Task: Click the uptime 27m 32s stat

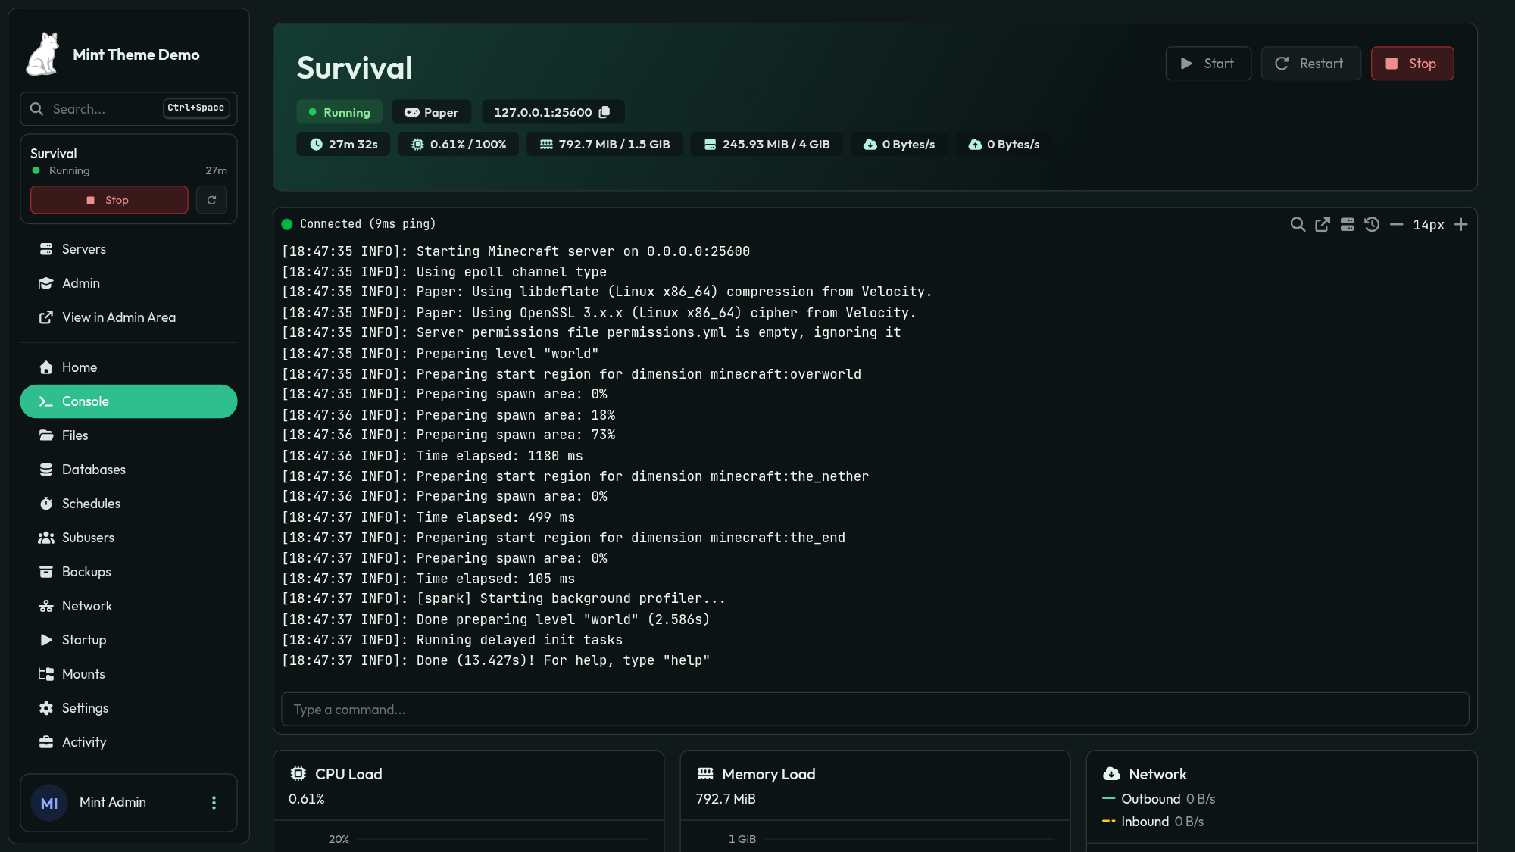Action: [x=343, y=144]
